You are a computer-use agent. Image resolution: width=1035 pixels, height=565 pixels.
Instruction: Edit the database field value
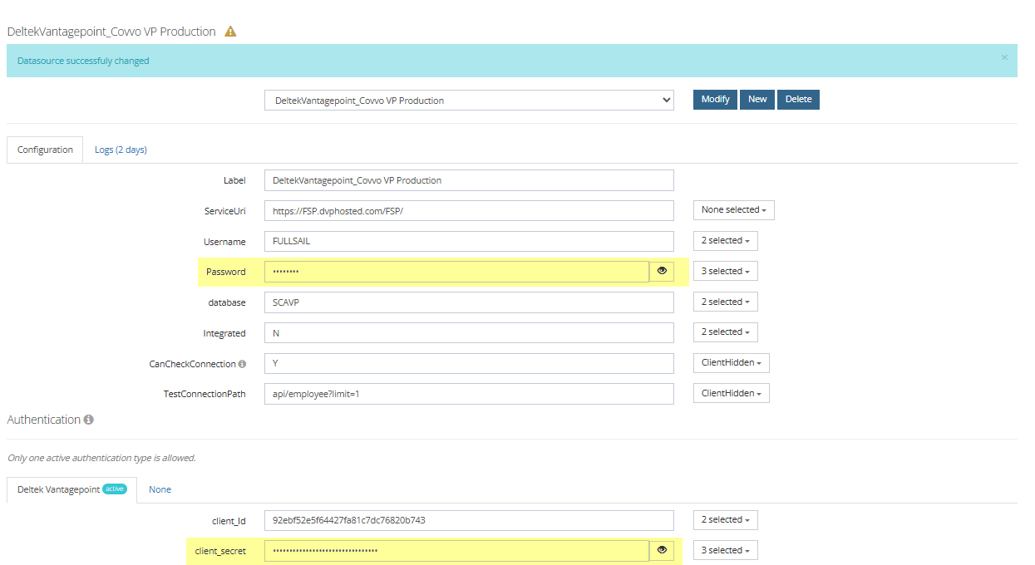469,302
